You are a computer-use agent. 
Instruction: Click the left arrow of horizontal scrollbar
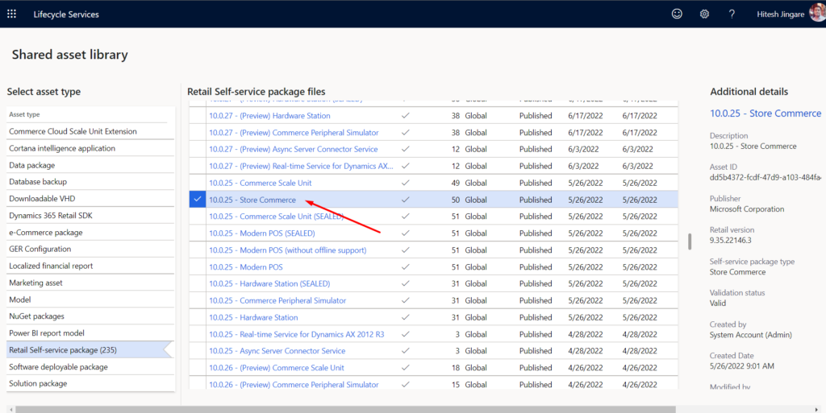tap(11, 409)
